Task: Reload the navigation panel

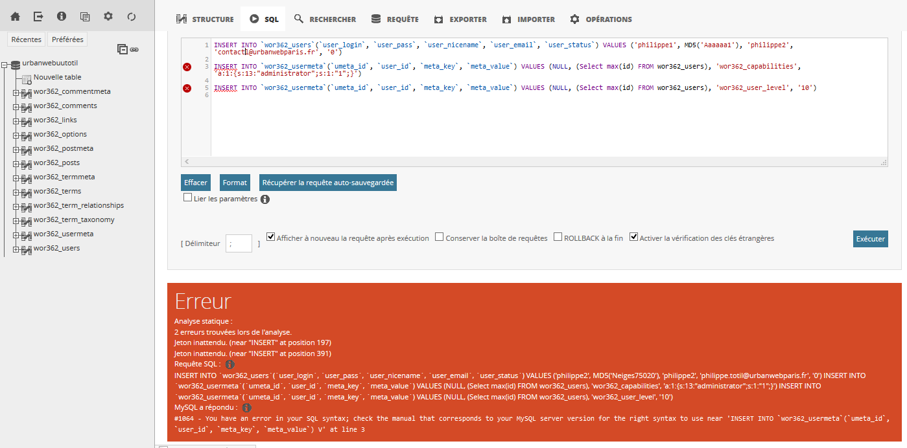Action: coord(132,16)
